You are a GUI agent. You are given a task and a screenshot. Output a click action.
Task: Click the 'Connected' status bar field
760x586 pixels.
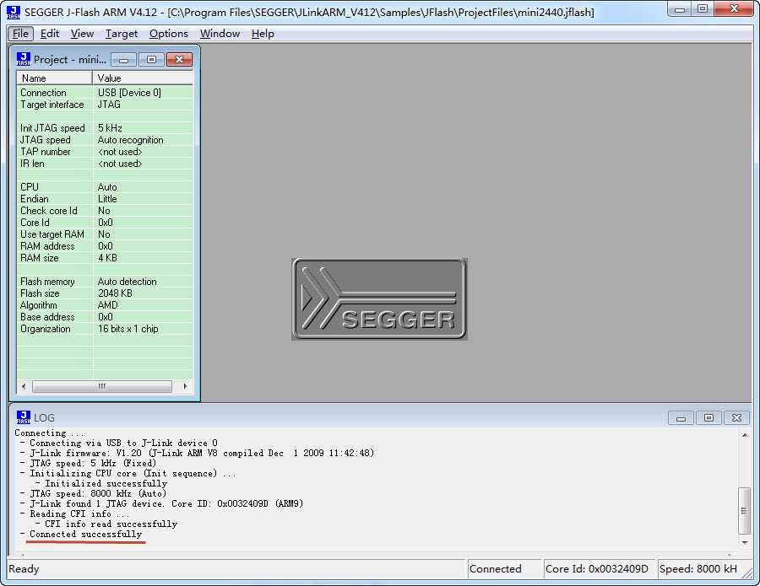504,568
